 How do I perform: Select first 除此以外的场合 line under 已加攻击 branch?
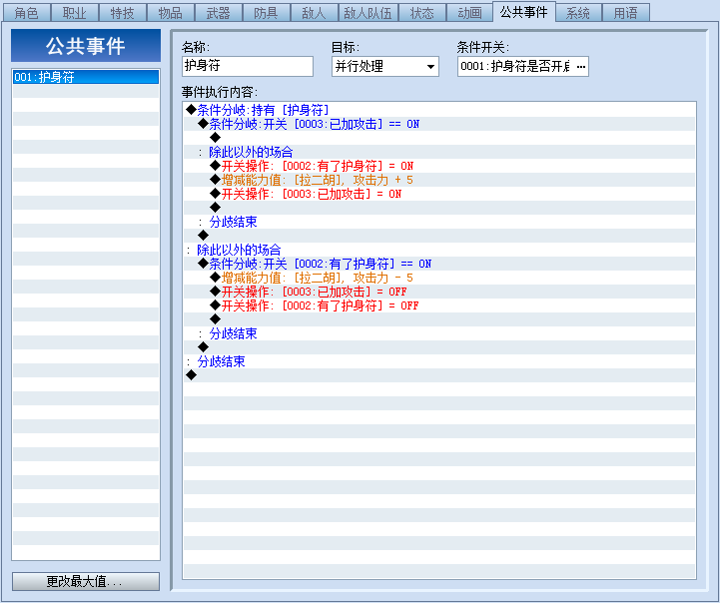439,152
